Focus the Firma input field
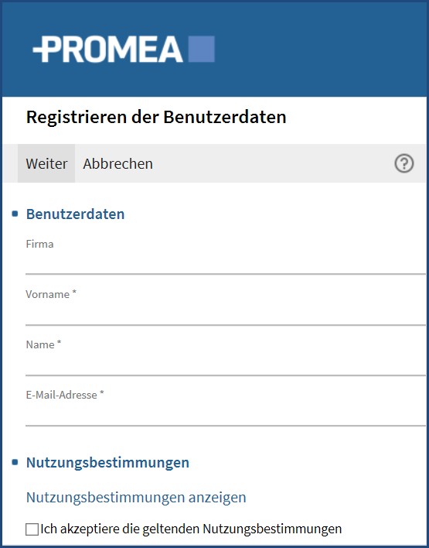 click(x=226, y=263)
